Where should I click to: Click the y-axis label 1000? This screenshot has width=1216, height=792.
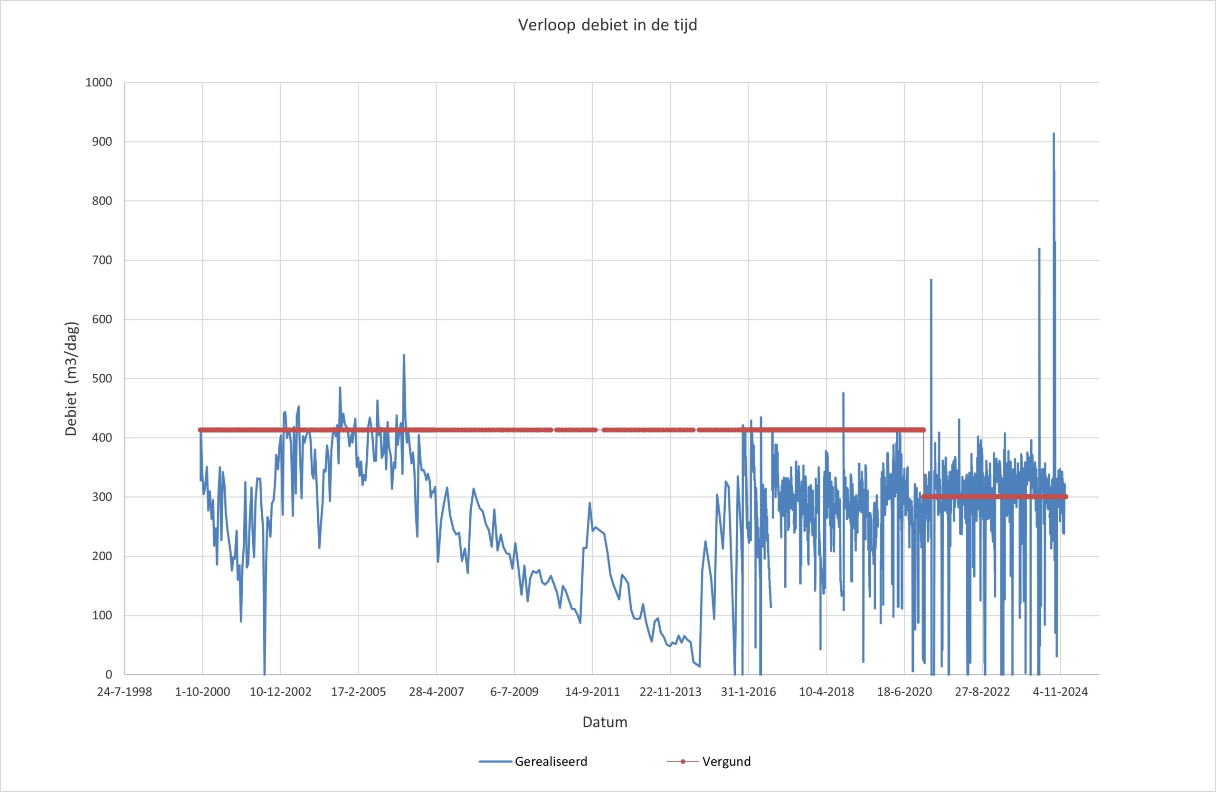pyautogui.click(x=99, y=83)
